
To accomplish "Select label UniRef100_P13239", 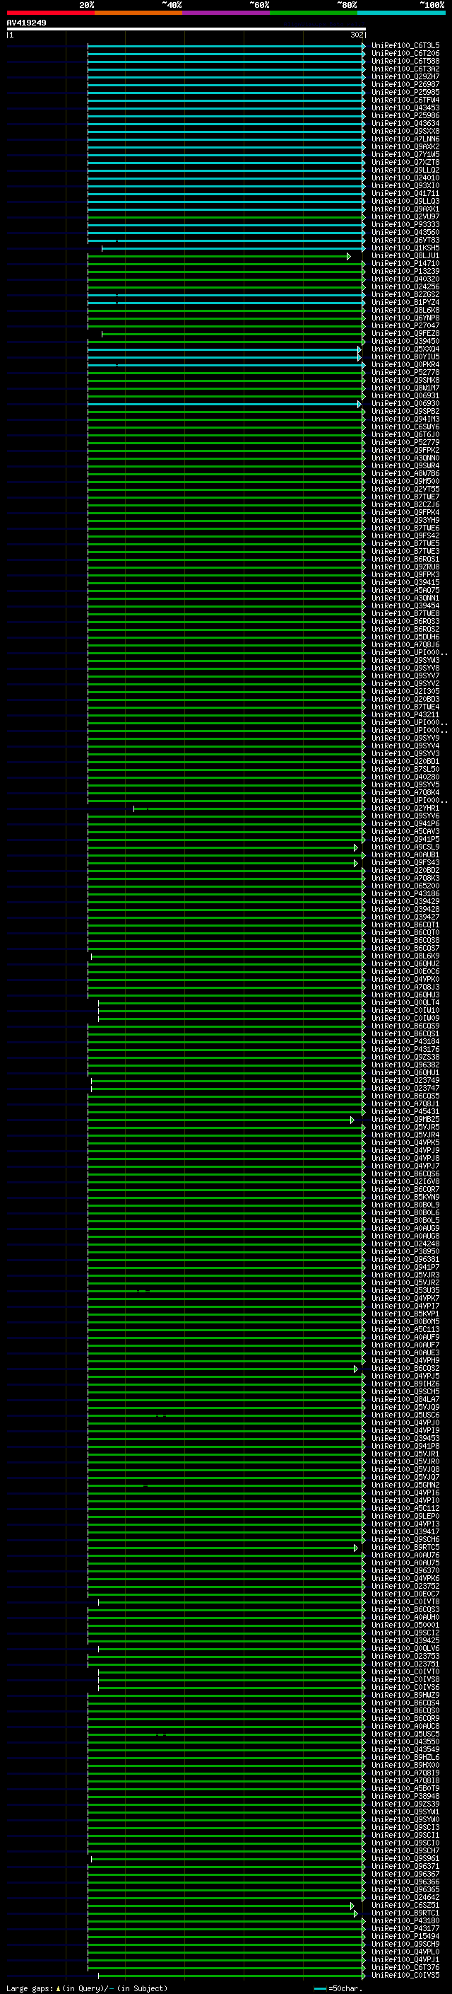I will click(405, 271).
